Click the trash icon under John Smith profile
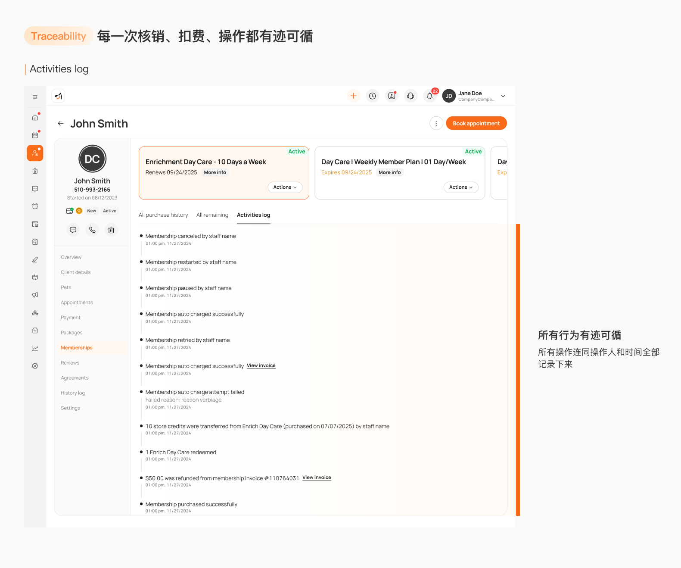Viewport: 681px width, 568px height. click(x=111, y=230)
